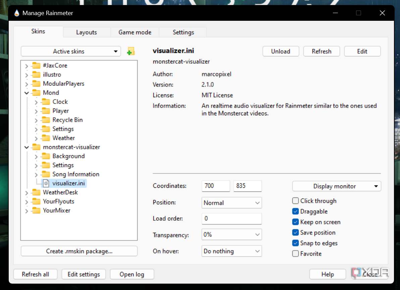The image size is (400, 290).
Task: Click the Edit button
Action: pos(362,51)
